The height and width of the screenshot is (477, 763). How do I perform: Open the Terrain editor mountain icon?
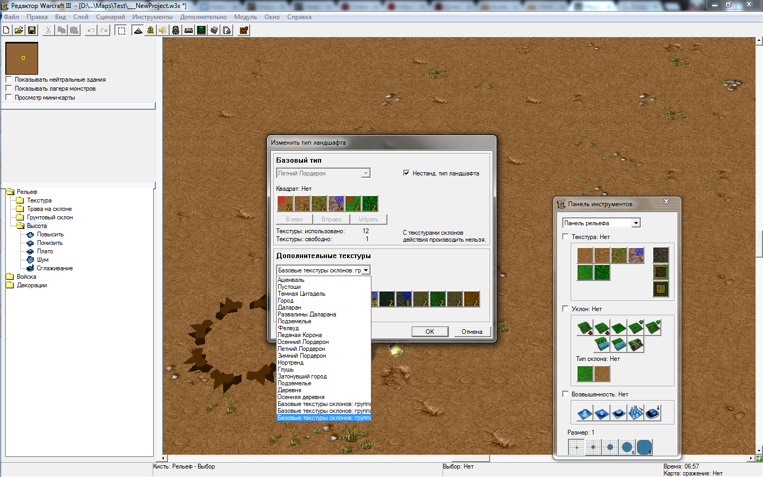[138, 30]
